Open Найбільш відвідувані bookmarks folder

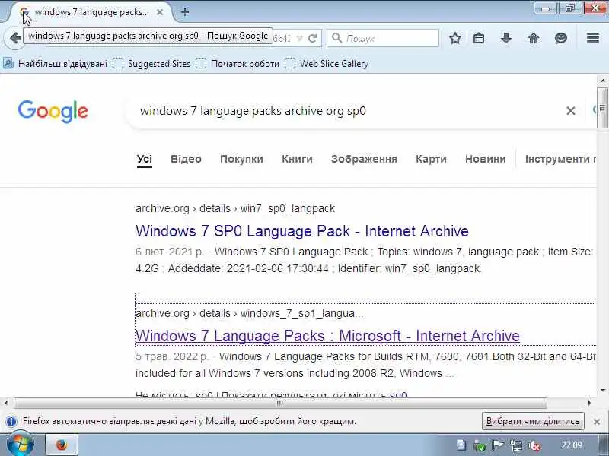[55, 64]
